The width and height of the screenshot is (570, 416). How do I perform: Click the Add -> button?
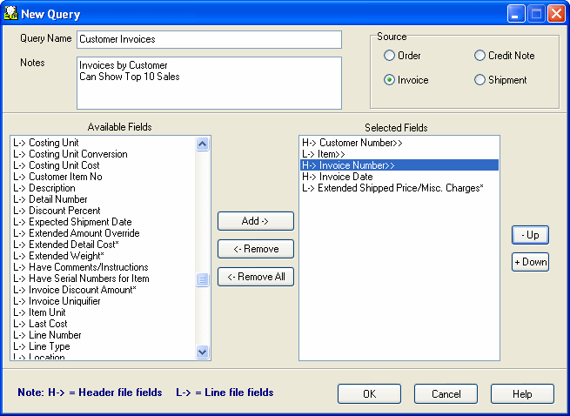(255, 221)
